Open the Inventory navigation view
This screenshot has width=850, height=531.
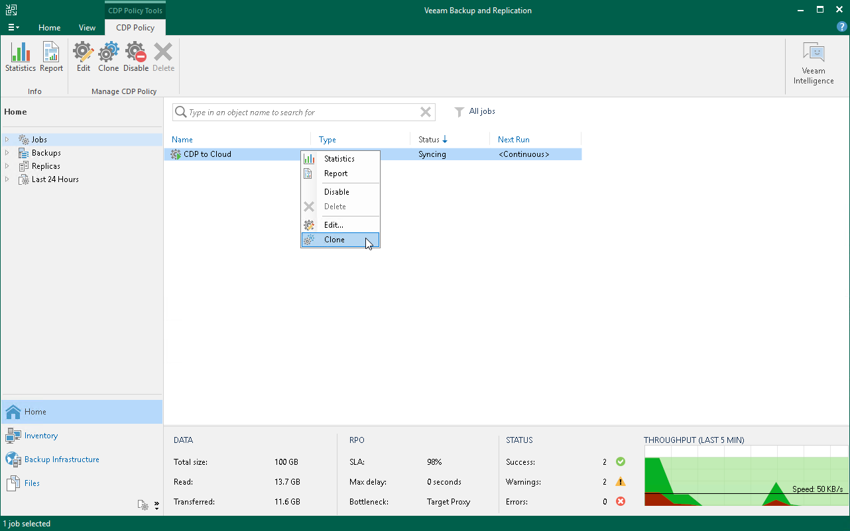pyautogui.click(x=82, y=436)
